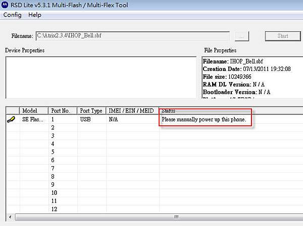Click the Start button
The height and width of the screenshot is (226, 303).
(x=283, y=36)
